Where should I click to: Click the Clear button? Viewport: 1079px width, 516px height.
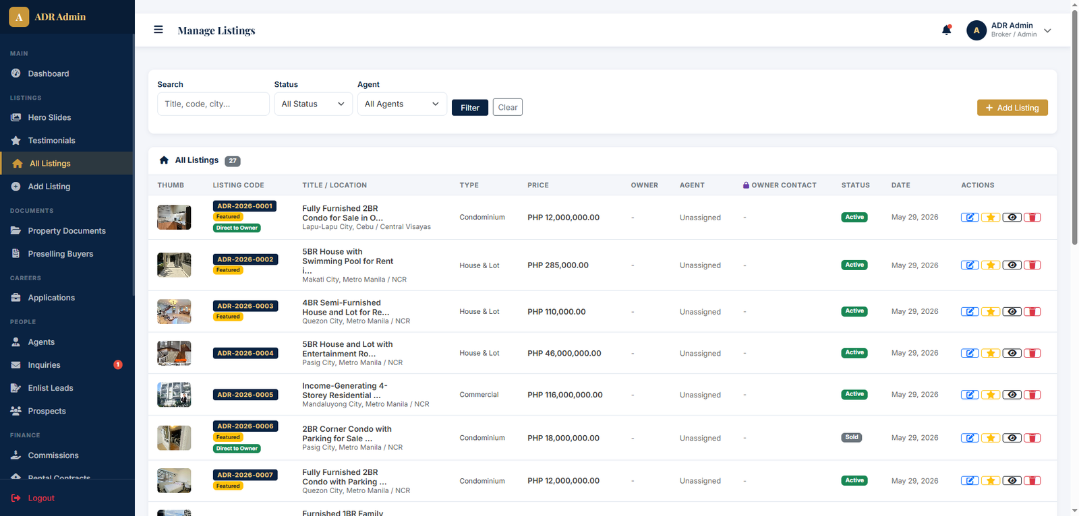508,107
